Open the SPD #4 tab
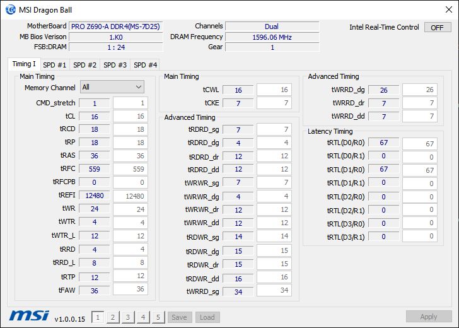The image size is (459, 328). pos(145,65)
